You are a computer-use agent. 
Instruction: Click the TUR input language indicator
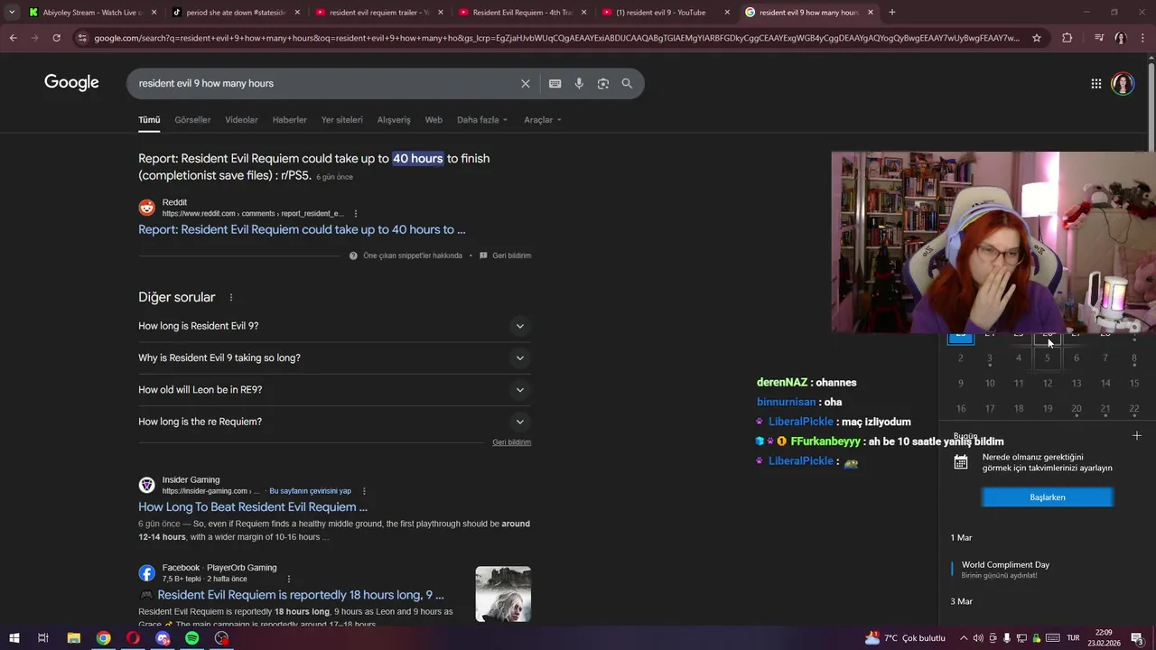pyautogui.click(x=1074, y=638)
